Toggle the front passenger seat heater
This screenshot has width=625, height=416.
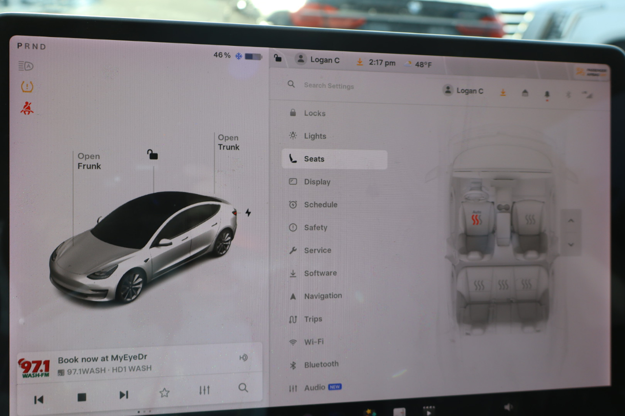[531, 219]
